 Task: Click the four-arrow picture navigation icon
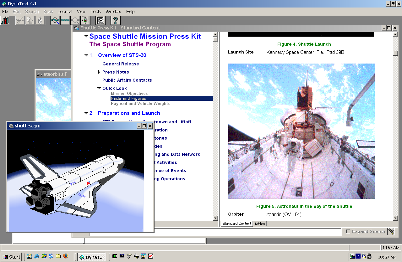(85, 21)
